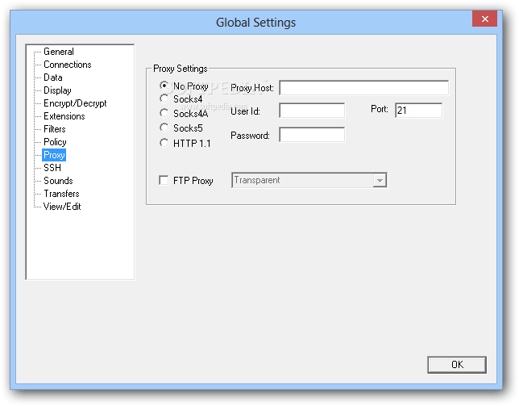Screen dimensions: 519x406
Task: Open the Transparent FTP proxy dropdown
Action: 309,180
